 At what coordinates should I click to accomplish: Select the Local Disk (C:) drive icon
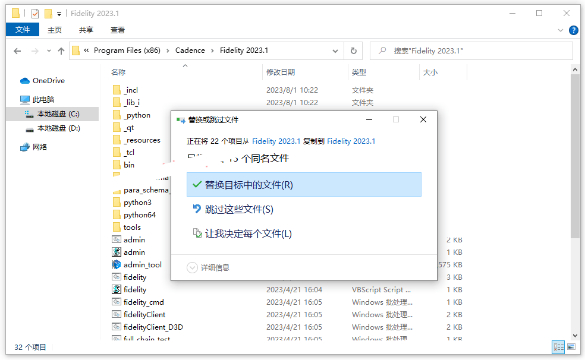[x=29, y=114]
